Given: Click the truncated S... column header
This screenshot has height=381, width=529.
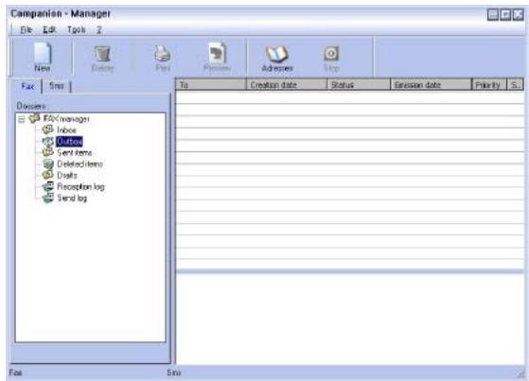Looking at the screenshot, I should (516, 85).
